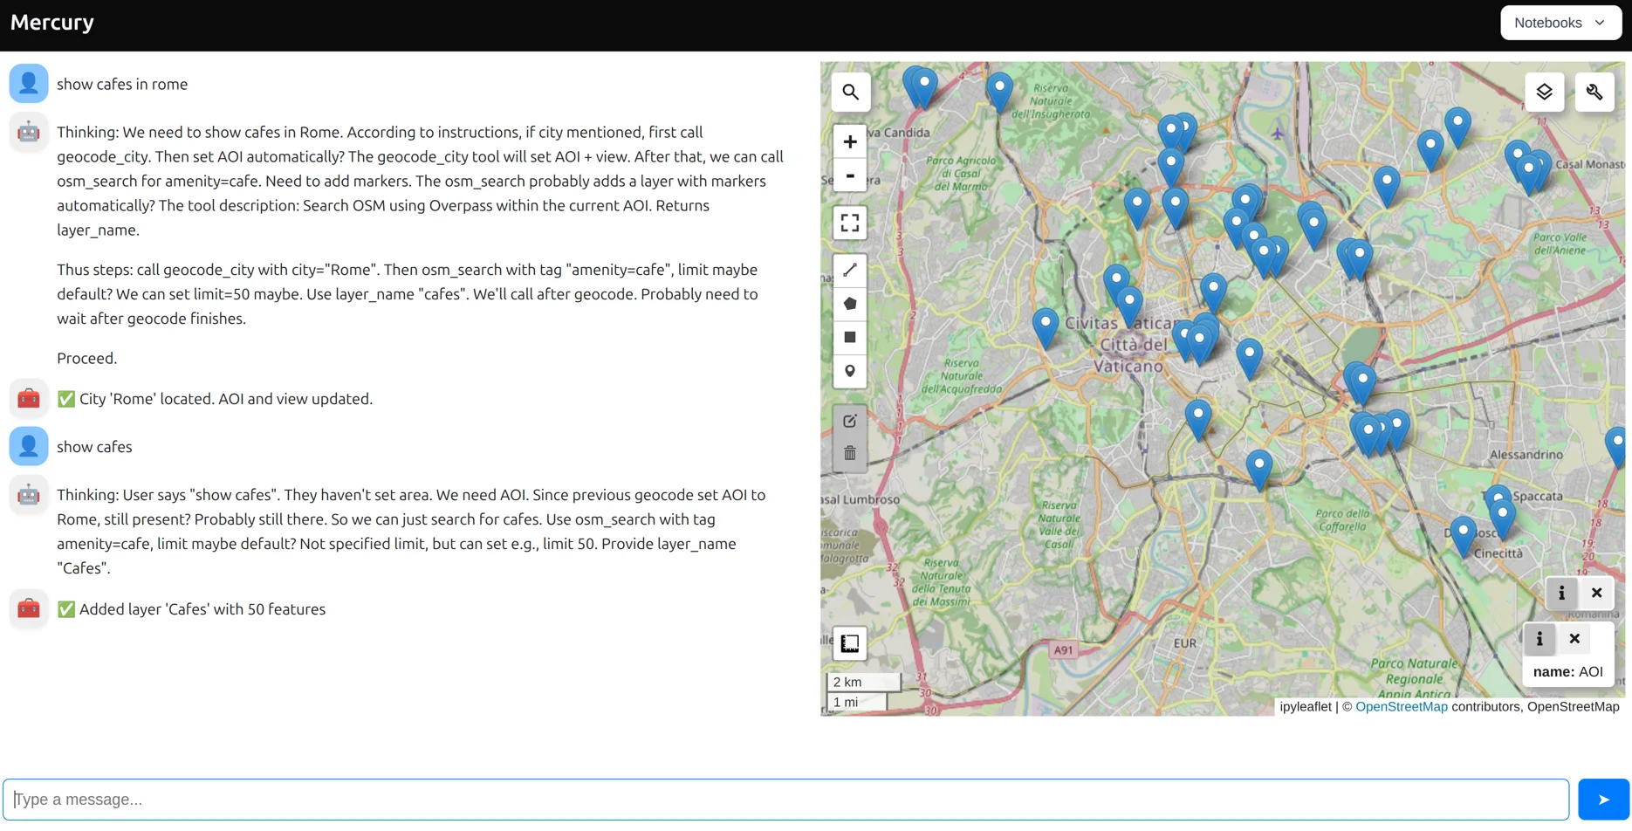Screen dimensions: 1632x831
Task: Click the edit layers icon
Action: click(x=850, y=422)
